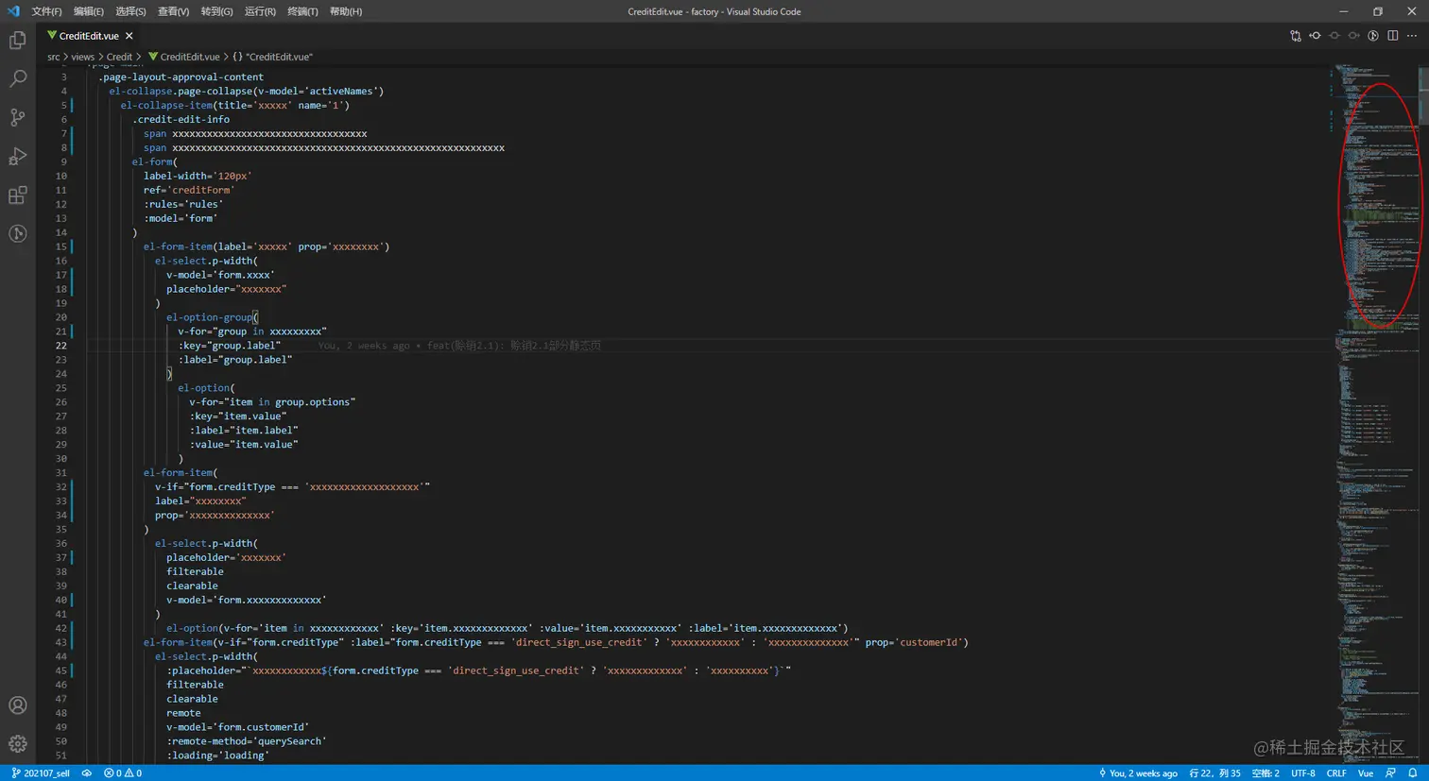The image size is (1429, 781).
Task: Change language mode Vue in status bar
Action: click(1366, 773)
